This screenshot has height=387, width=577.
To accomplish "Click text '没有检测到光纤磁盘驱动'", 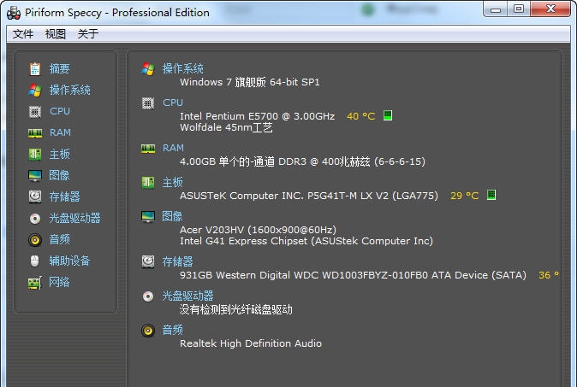I will pos(236,310).
